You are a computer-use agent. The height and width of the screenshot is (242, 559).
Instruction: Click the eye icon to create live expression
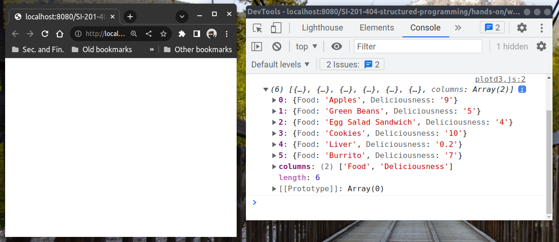[337, 47]
